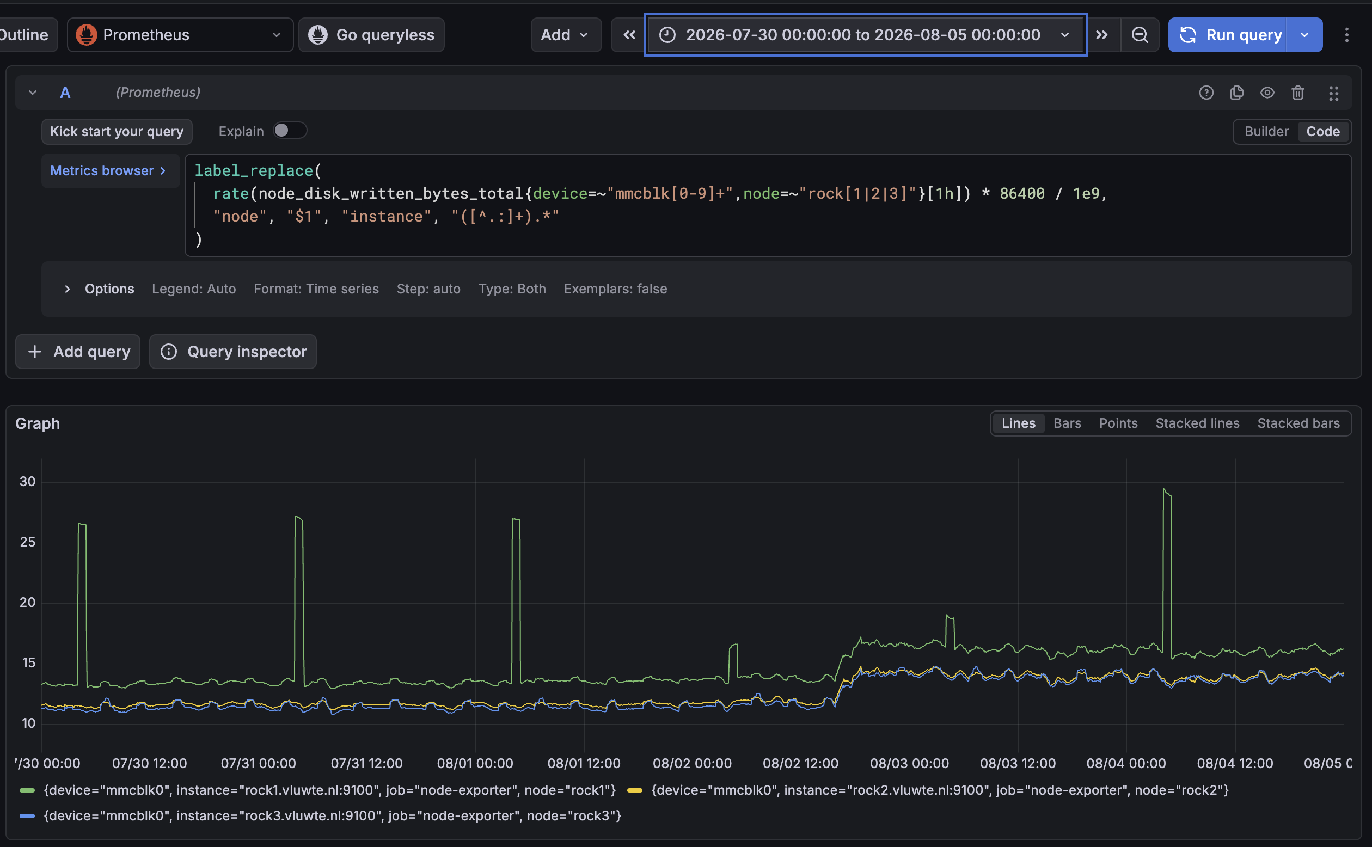Shift time range backward with double-left arrows

click(629, 35)
